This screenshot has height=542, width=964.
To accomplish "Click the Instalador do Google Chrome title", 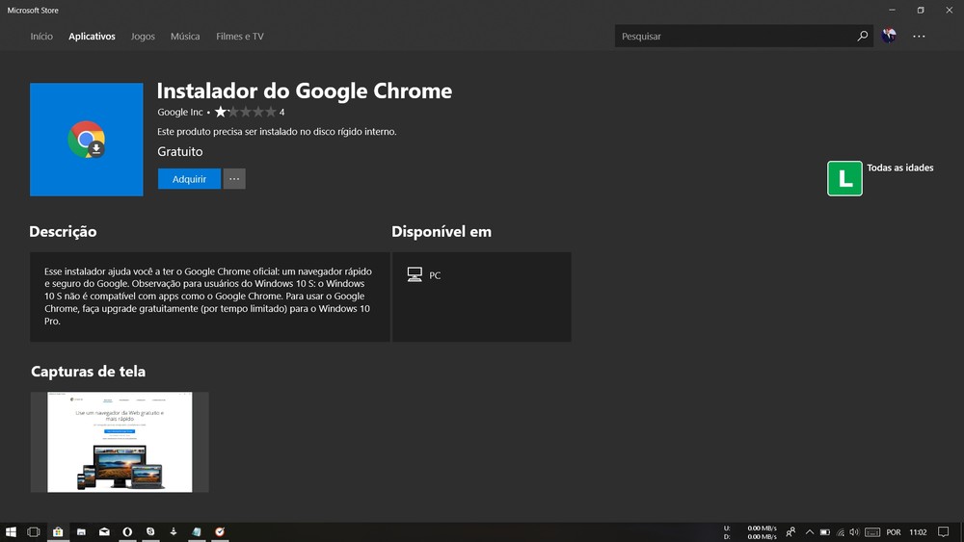I will (x=305, y=90).
